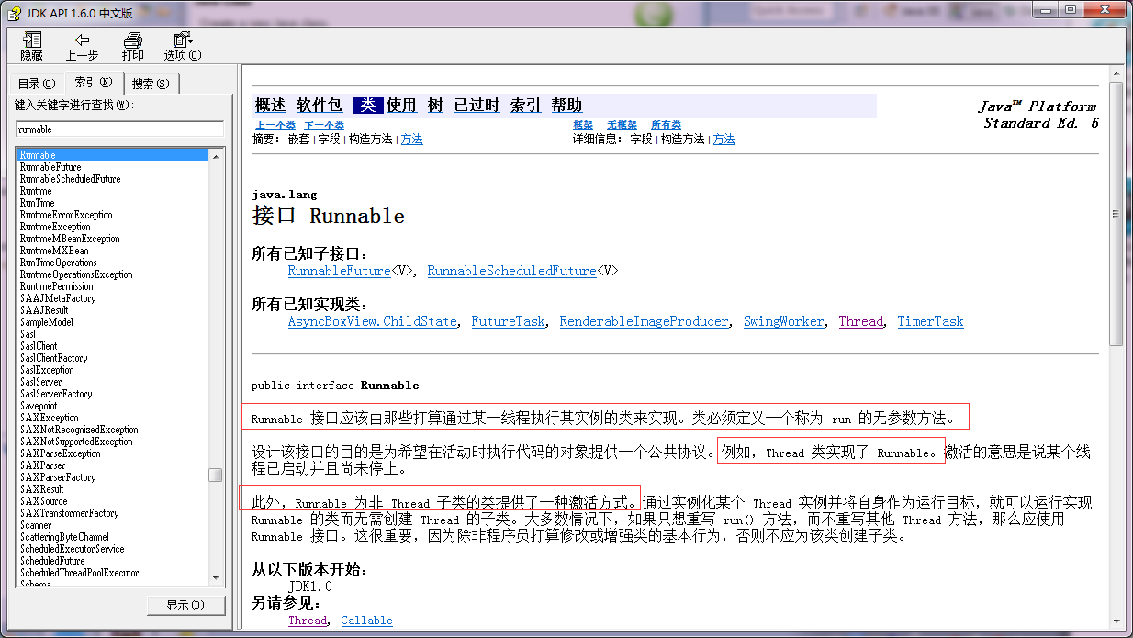Jump to 方法 link in 详细信息 row
1133x638 pixels.
[x=724, y=140]
